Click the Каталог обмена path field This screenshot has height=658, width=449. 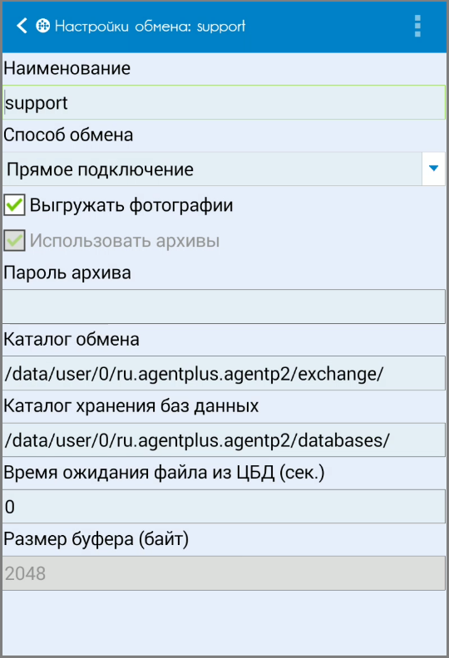pos(224,373)
